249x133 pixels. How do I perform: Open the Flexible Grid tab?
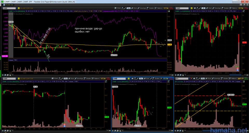9,5
